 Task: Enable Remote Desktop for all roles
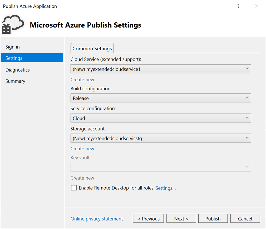74,188
